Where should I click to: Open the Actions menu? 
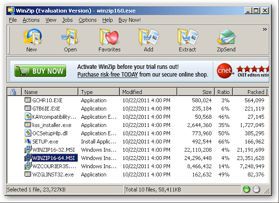[x=31, y=20]
